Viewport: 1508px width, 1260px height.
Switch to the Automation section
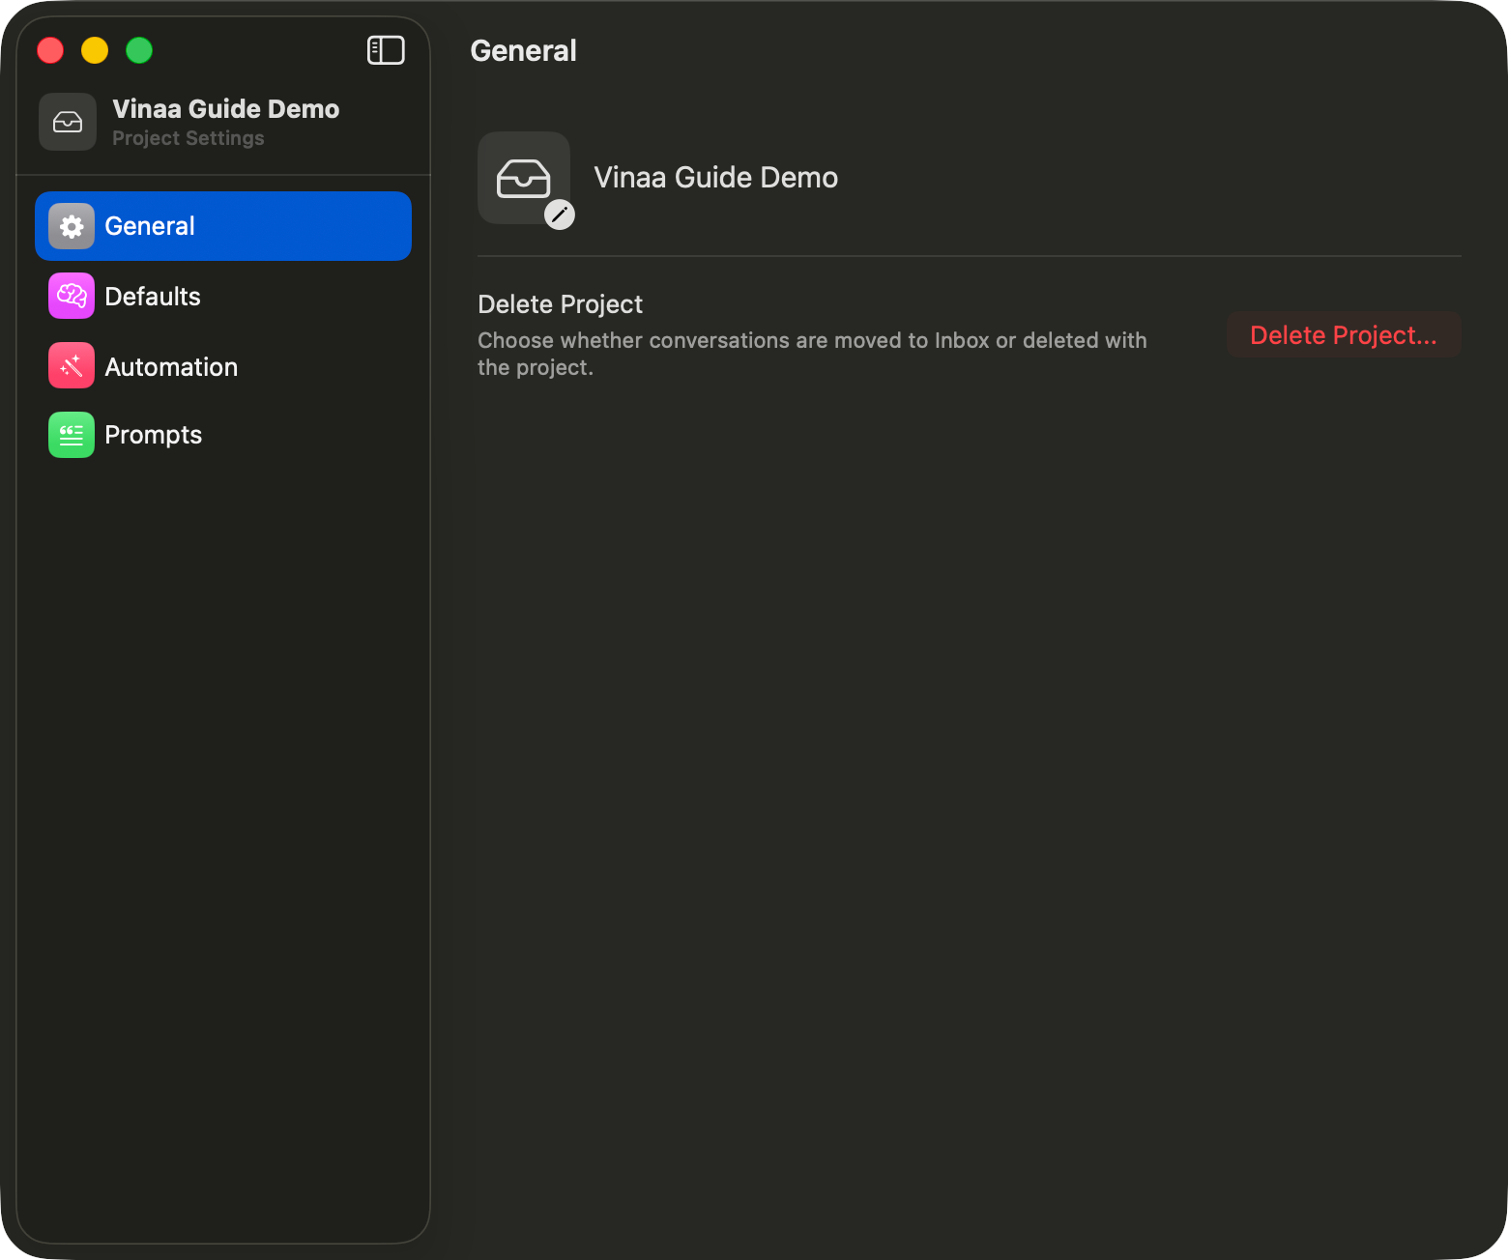point(223,365)
